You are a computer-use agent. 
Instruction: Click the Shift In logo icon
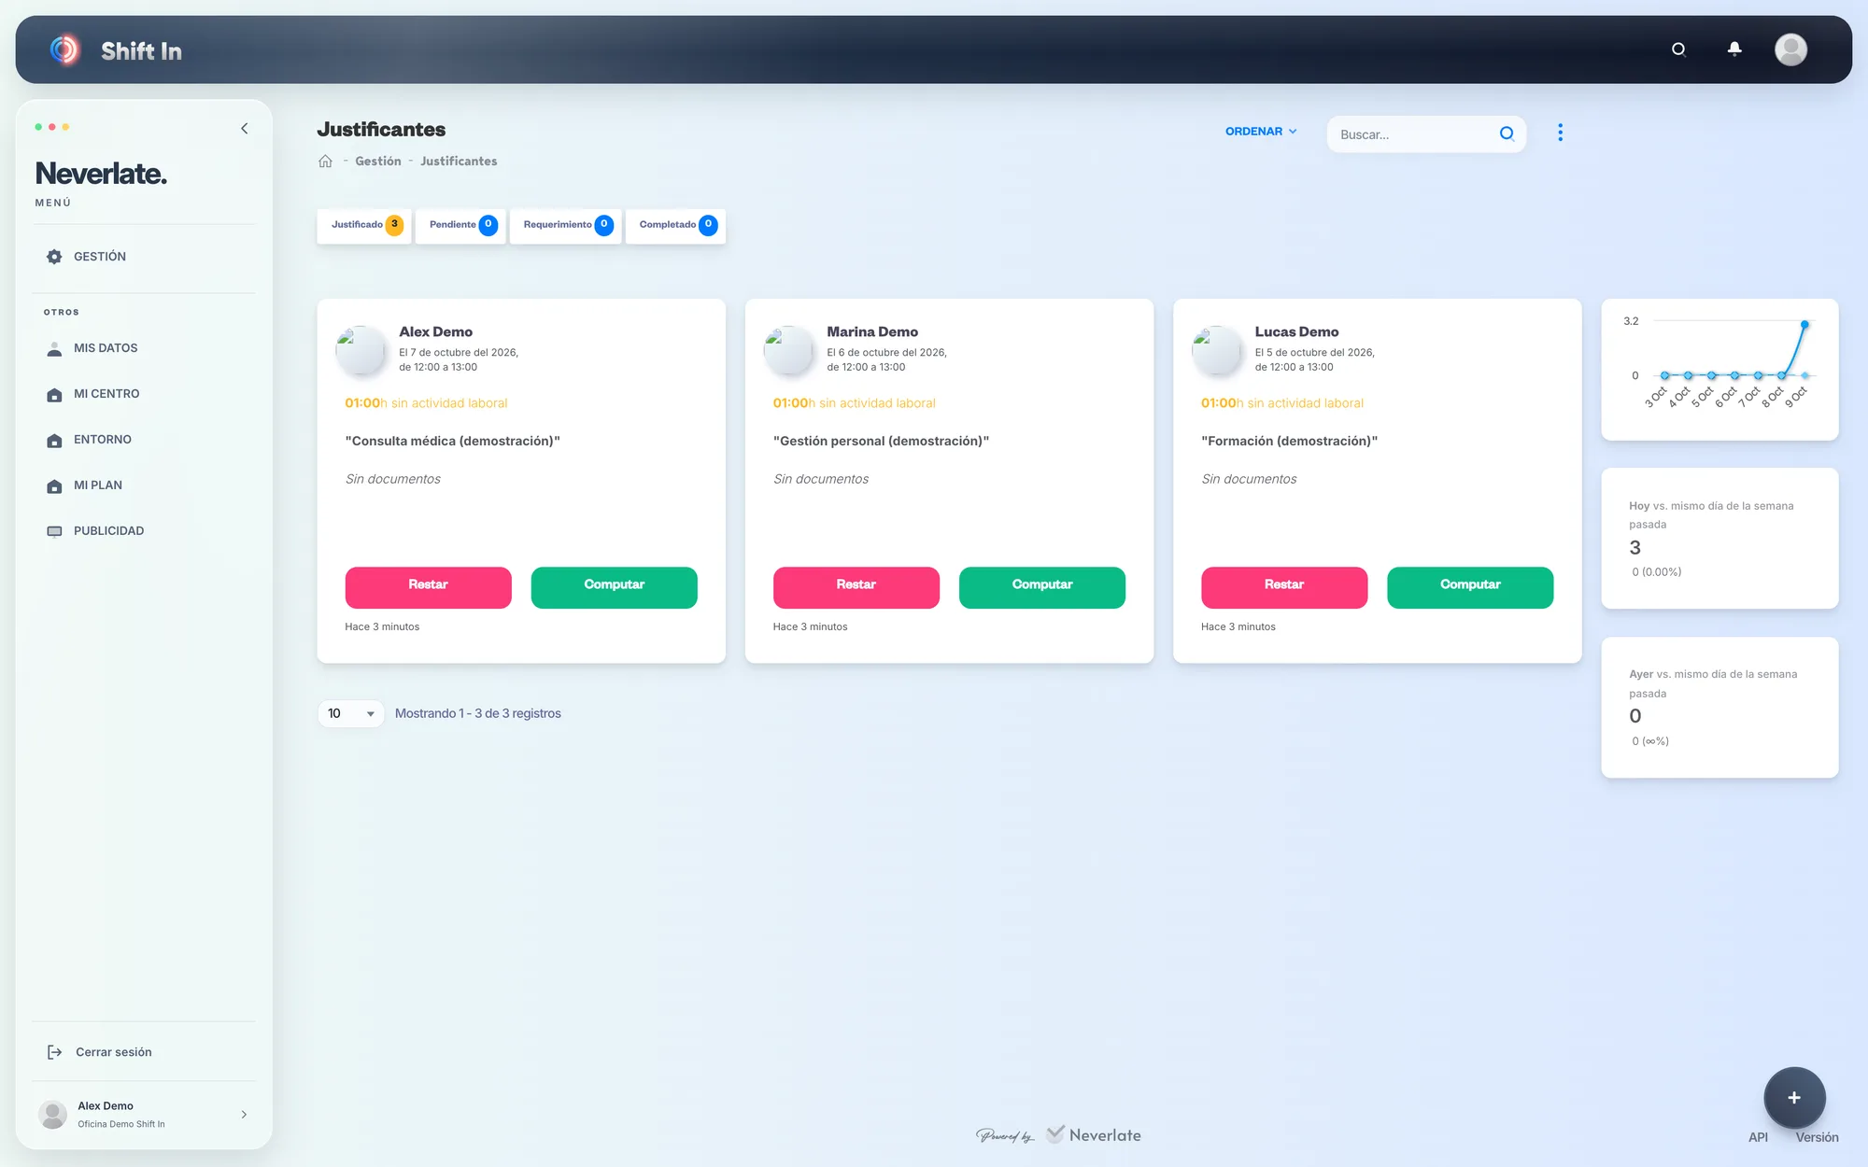pyautogui.click(x=64, y=49)
